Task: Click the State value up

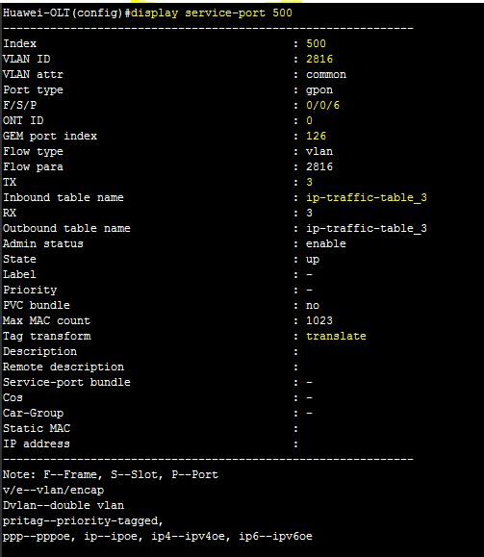Action: (x=313, y=260)
